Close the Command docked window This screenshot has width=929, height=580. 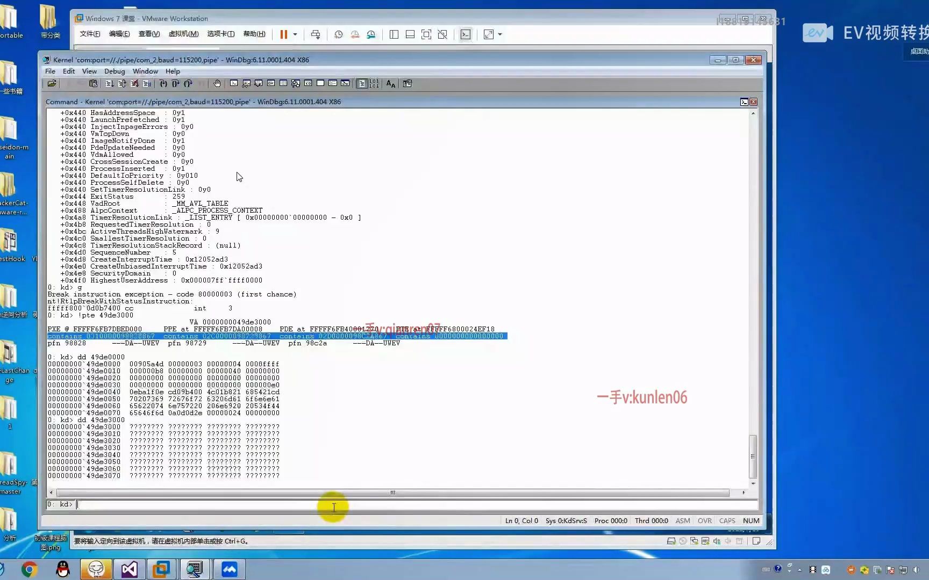coord(754,102)
